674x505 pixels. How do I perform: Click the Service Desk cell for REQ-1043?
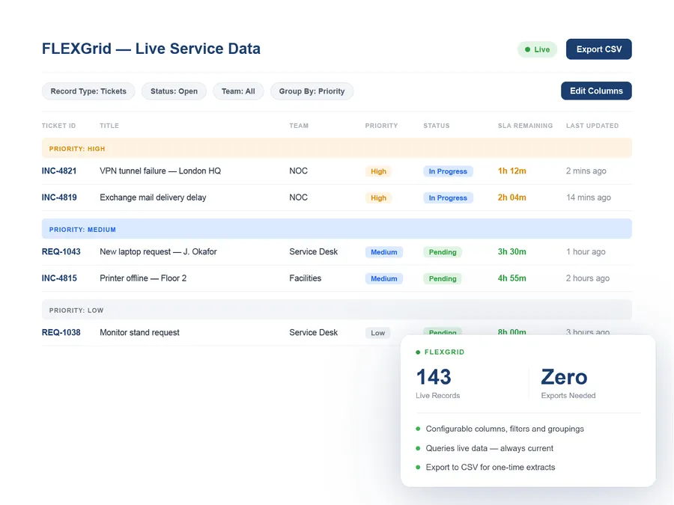(313, 251)
